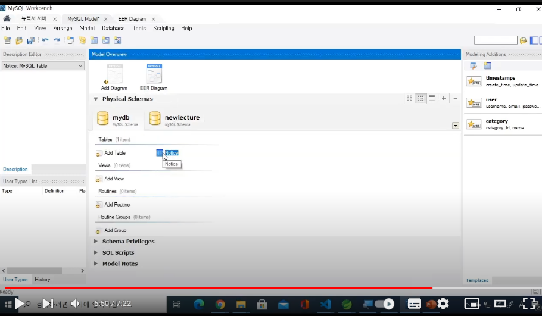Select the timestamps template
Image resolution: width=542 pixels, height=316 pixels.
[503, 81]
